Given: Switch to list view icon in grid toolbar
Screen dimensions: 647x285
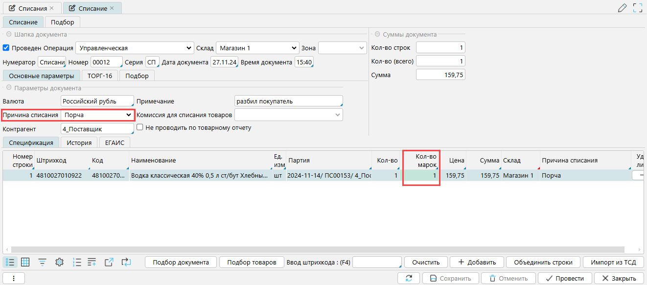Looking at the screenshot, I should pyautogui.click(x=10, y=262).
